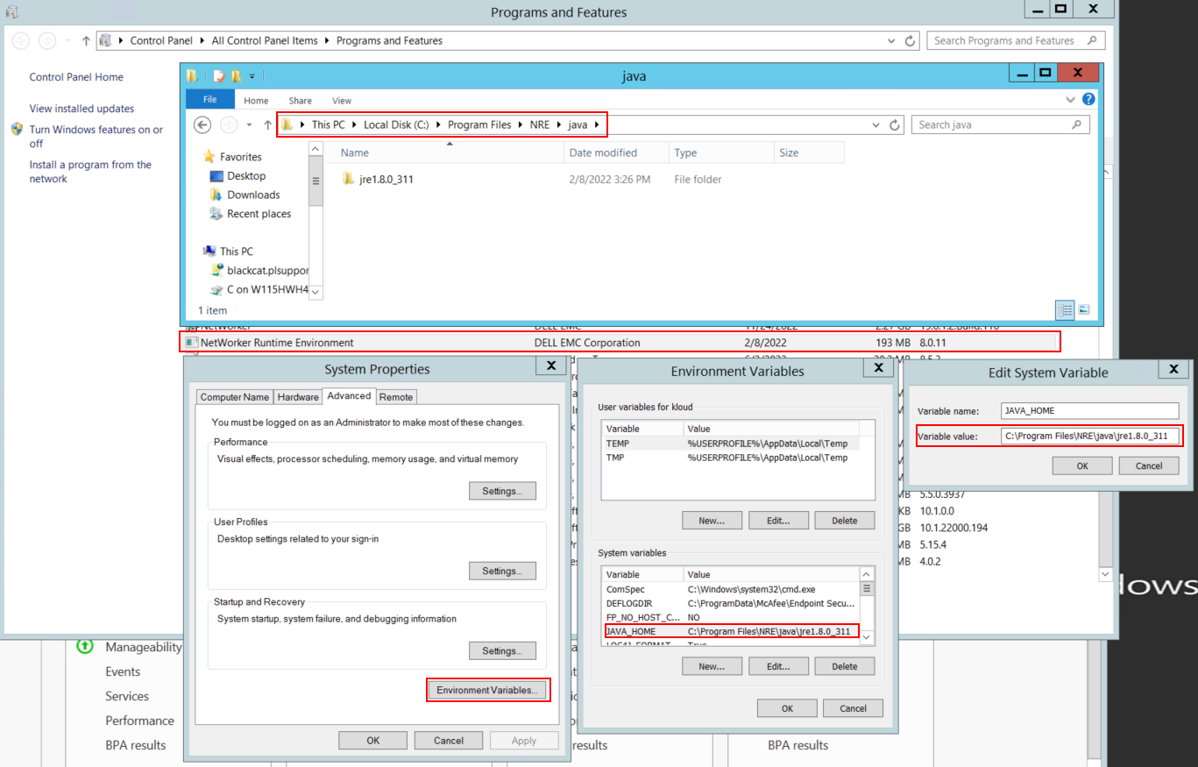Image resolution: width=1198 pixels, height=767 pixels.
Task: Open the address bar dropdown arrow
Action: [876, 124]
